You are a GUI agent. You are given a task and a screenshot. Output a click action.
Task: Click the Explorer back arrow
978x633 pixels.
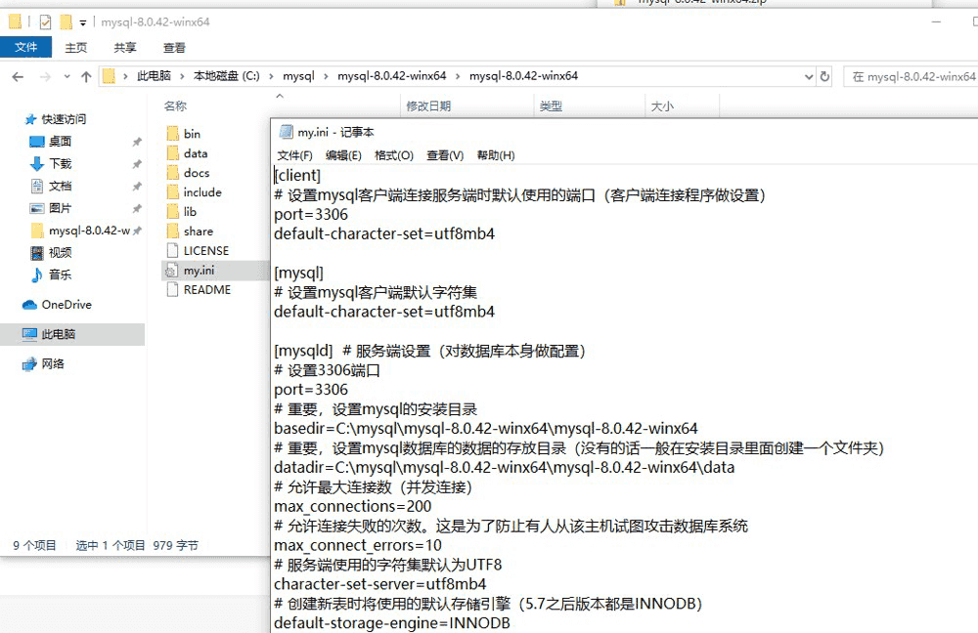[x=18, y=76]
